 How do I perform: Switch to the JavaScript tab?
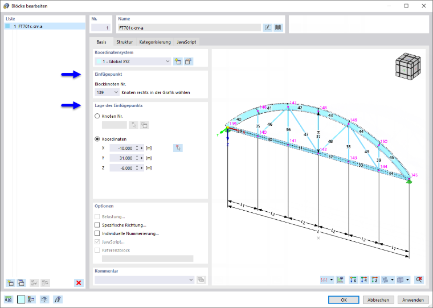tap(186, 42)
